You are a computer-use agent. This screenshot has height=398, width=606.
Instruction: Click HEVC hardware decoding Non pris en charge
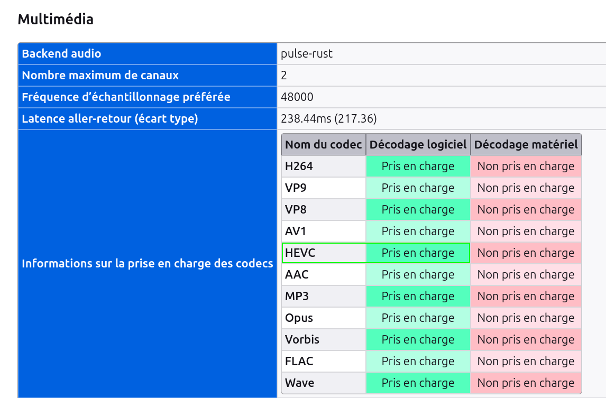click(x=526, y=253)
